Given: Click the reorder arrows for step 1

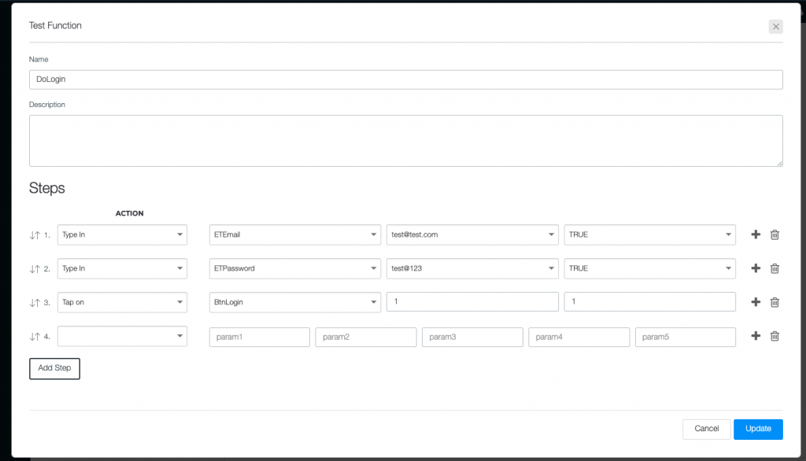Looking at the screenshot, I should [35, 235].
